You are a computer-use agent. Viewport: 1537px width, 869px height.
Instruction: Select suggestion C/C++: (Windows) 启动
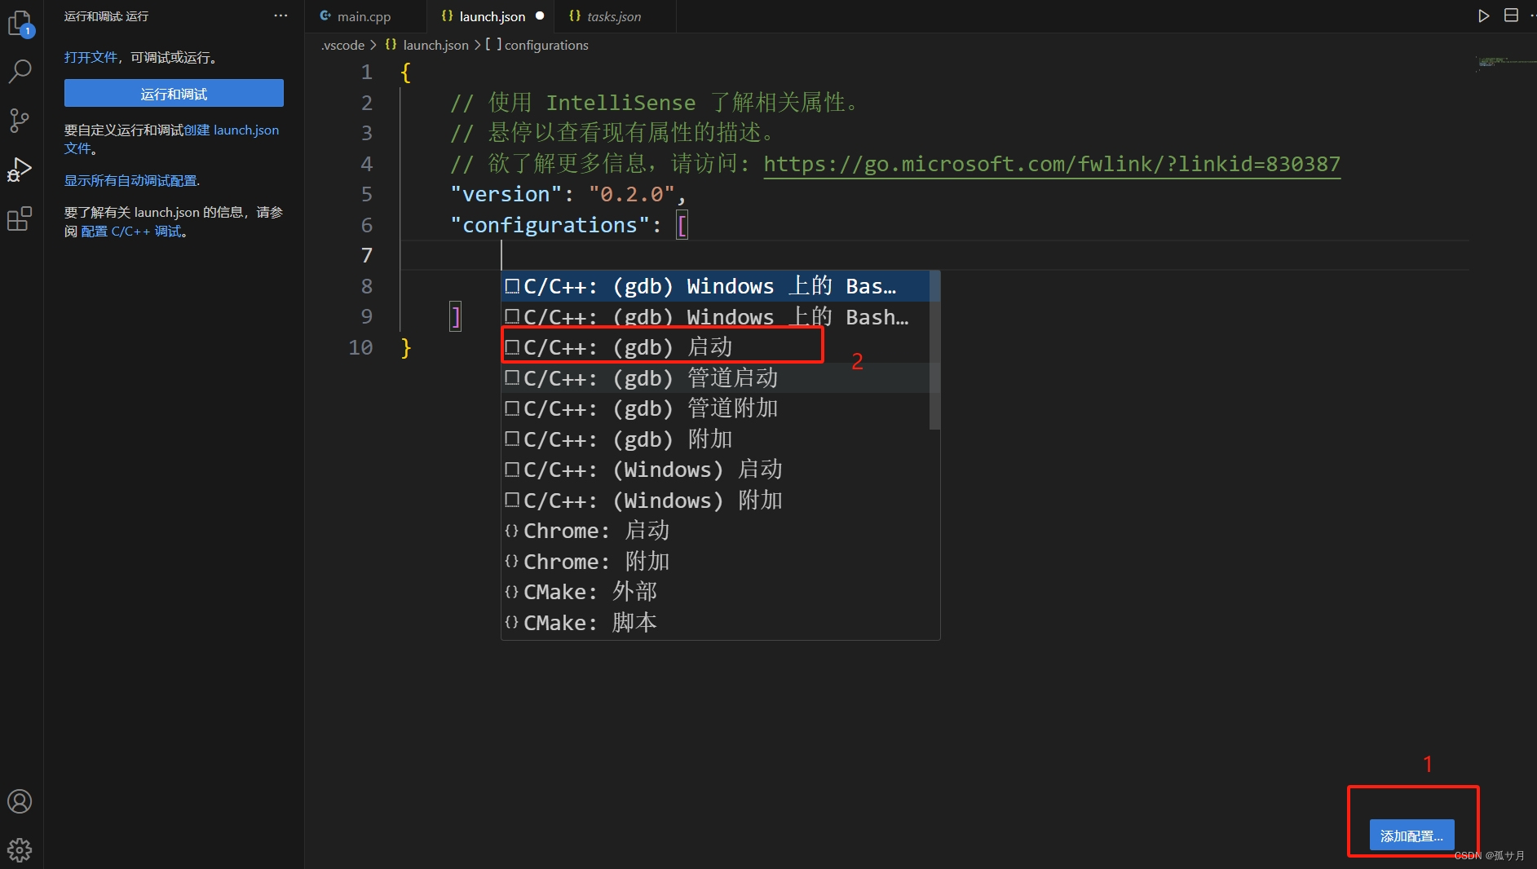point(715,470)
